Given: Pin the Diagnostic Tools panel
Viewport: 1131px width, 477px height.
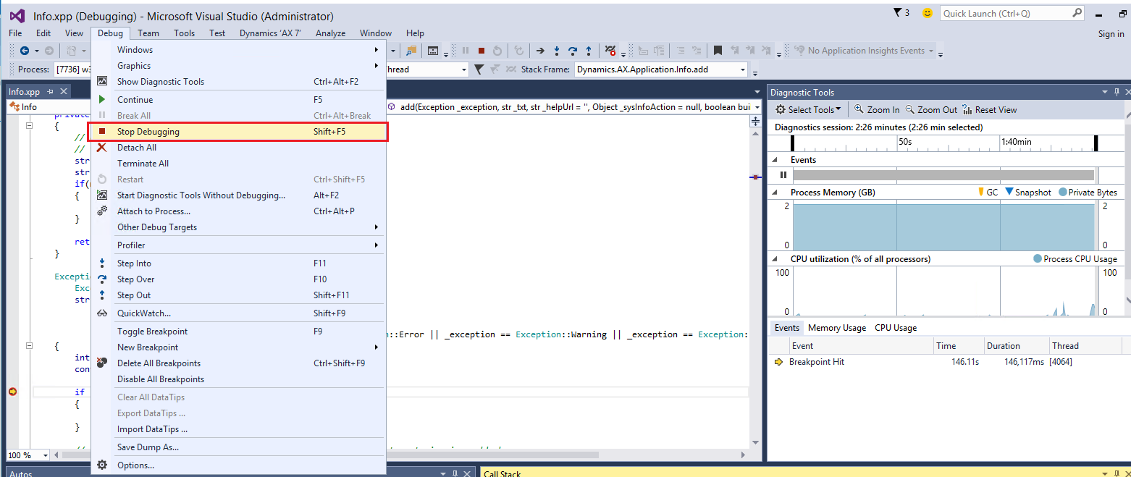Looking at the screenshot, I should [x=1116, y=92].
